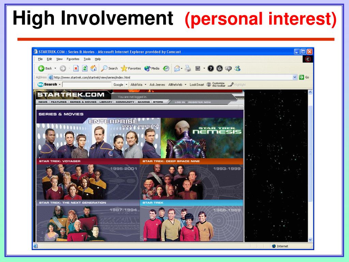Click the scrollbar up arrow
Screen dimensions: 349x262
[x=310, y=92]
